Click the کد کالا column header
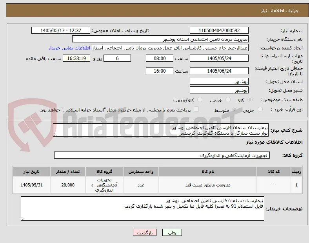 pos(274,172)
